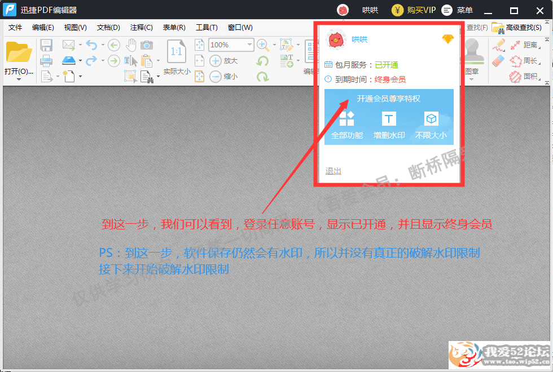Click the Actual Size 1:1 icon
The height and width of the screenshot is (372, 553).
point(176,51)
